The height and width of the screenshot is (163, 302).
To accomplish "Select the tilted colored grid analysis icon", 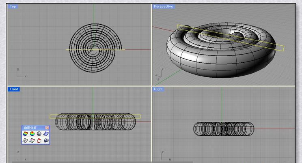I will pyautogui.click(x=32, y=140).
